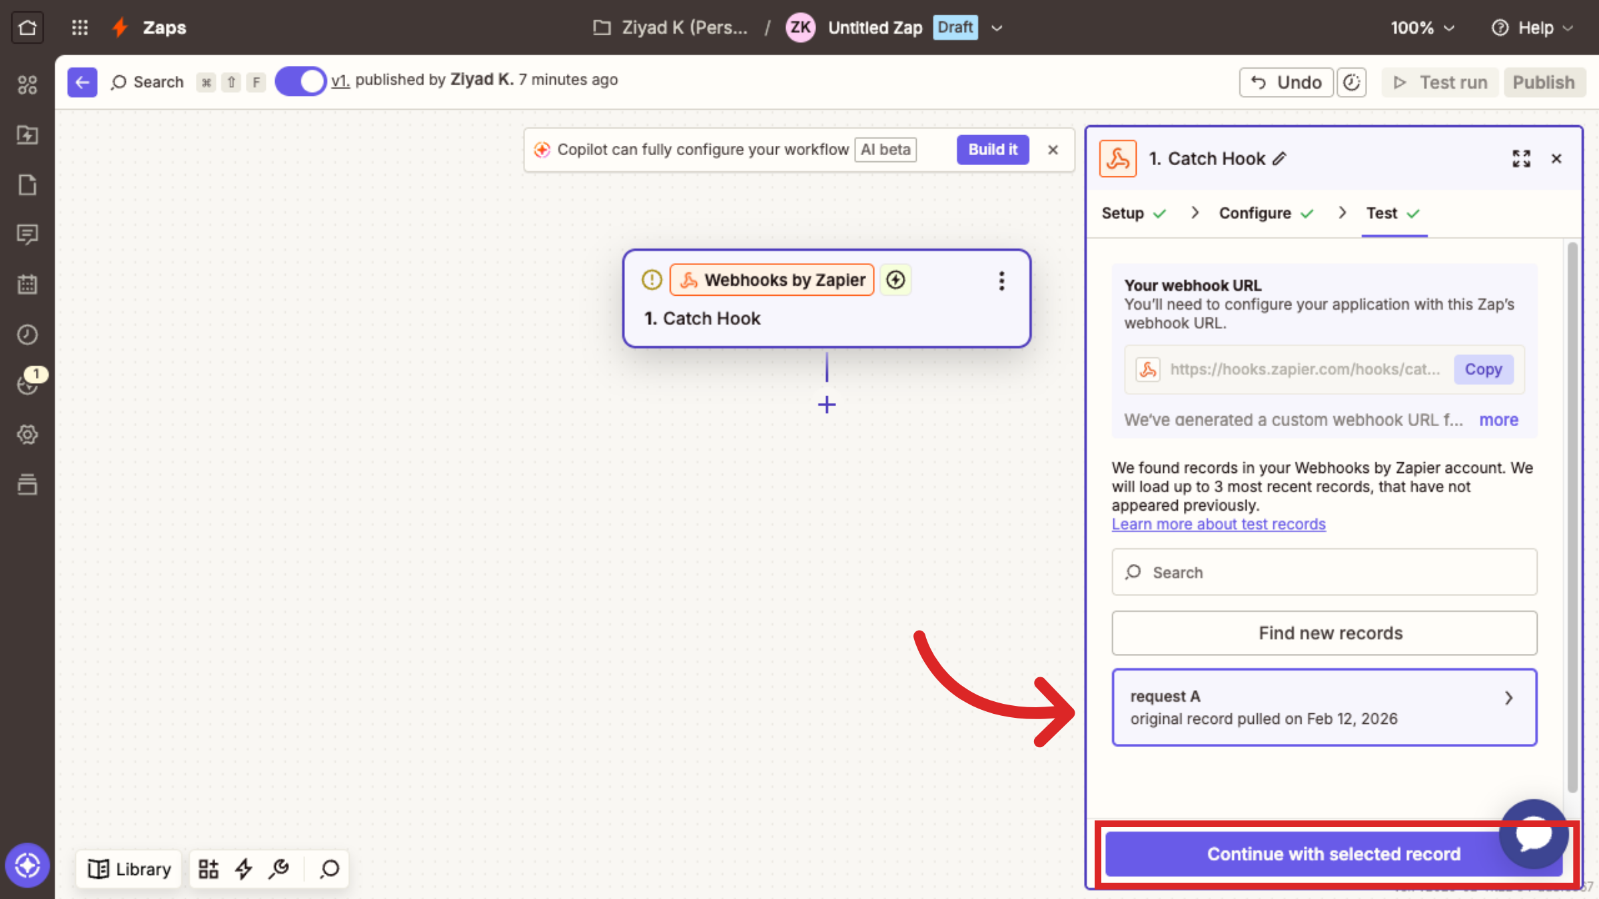Open the Copilot icon at the bottom left
The height and width of the screenshot is (899, 1599).
pos(27,865)
